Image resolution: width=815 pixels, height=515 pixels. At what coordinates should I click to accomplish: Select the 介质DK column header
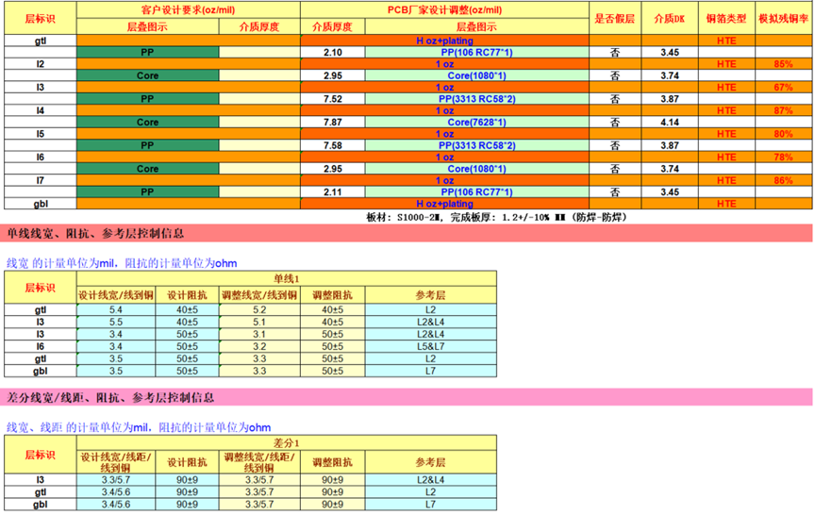click(x=670, y=18)
